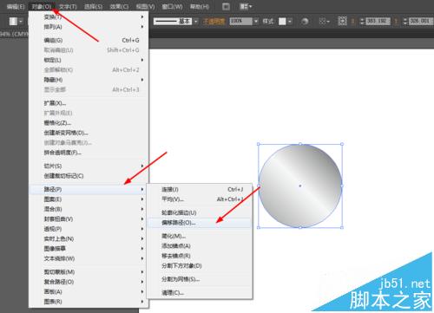Open the 图像描摹 submenu
Screen dimensions: 434x313
point(89,249)
